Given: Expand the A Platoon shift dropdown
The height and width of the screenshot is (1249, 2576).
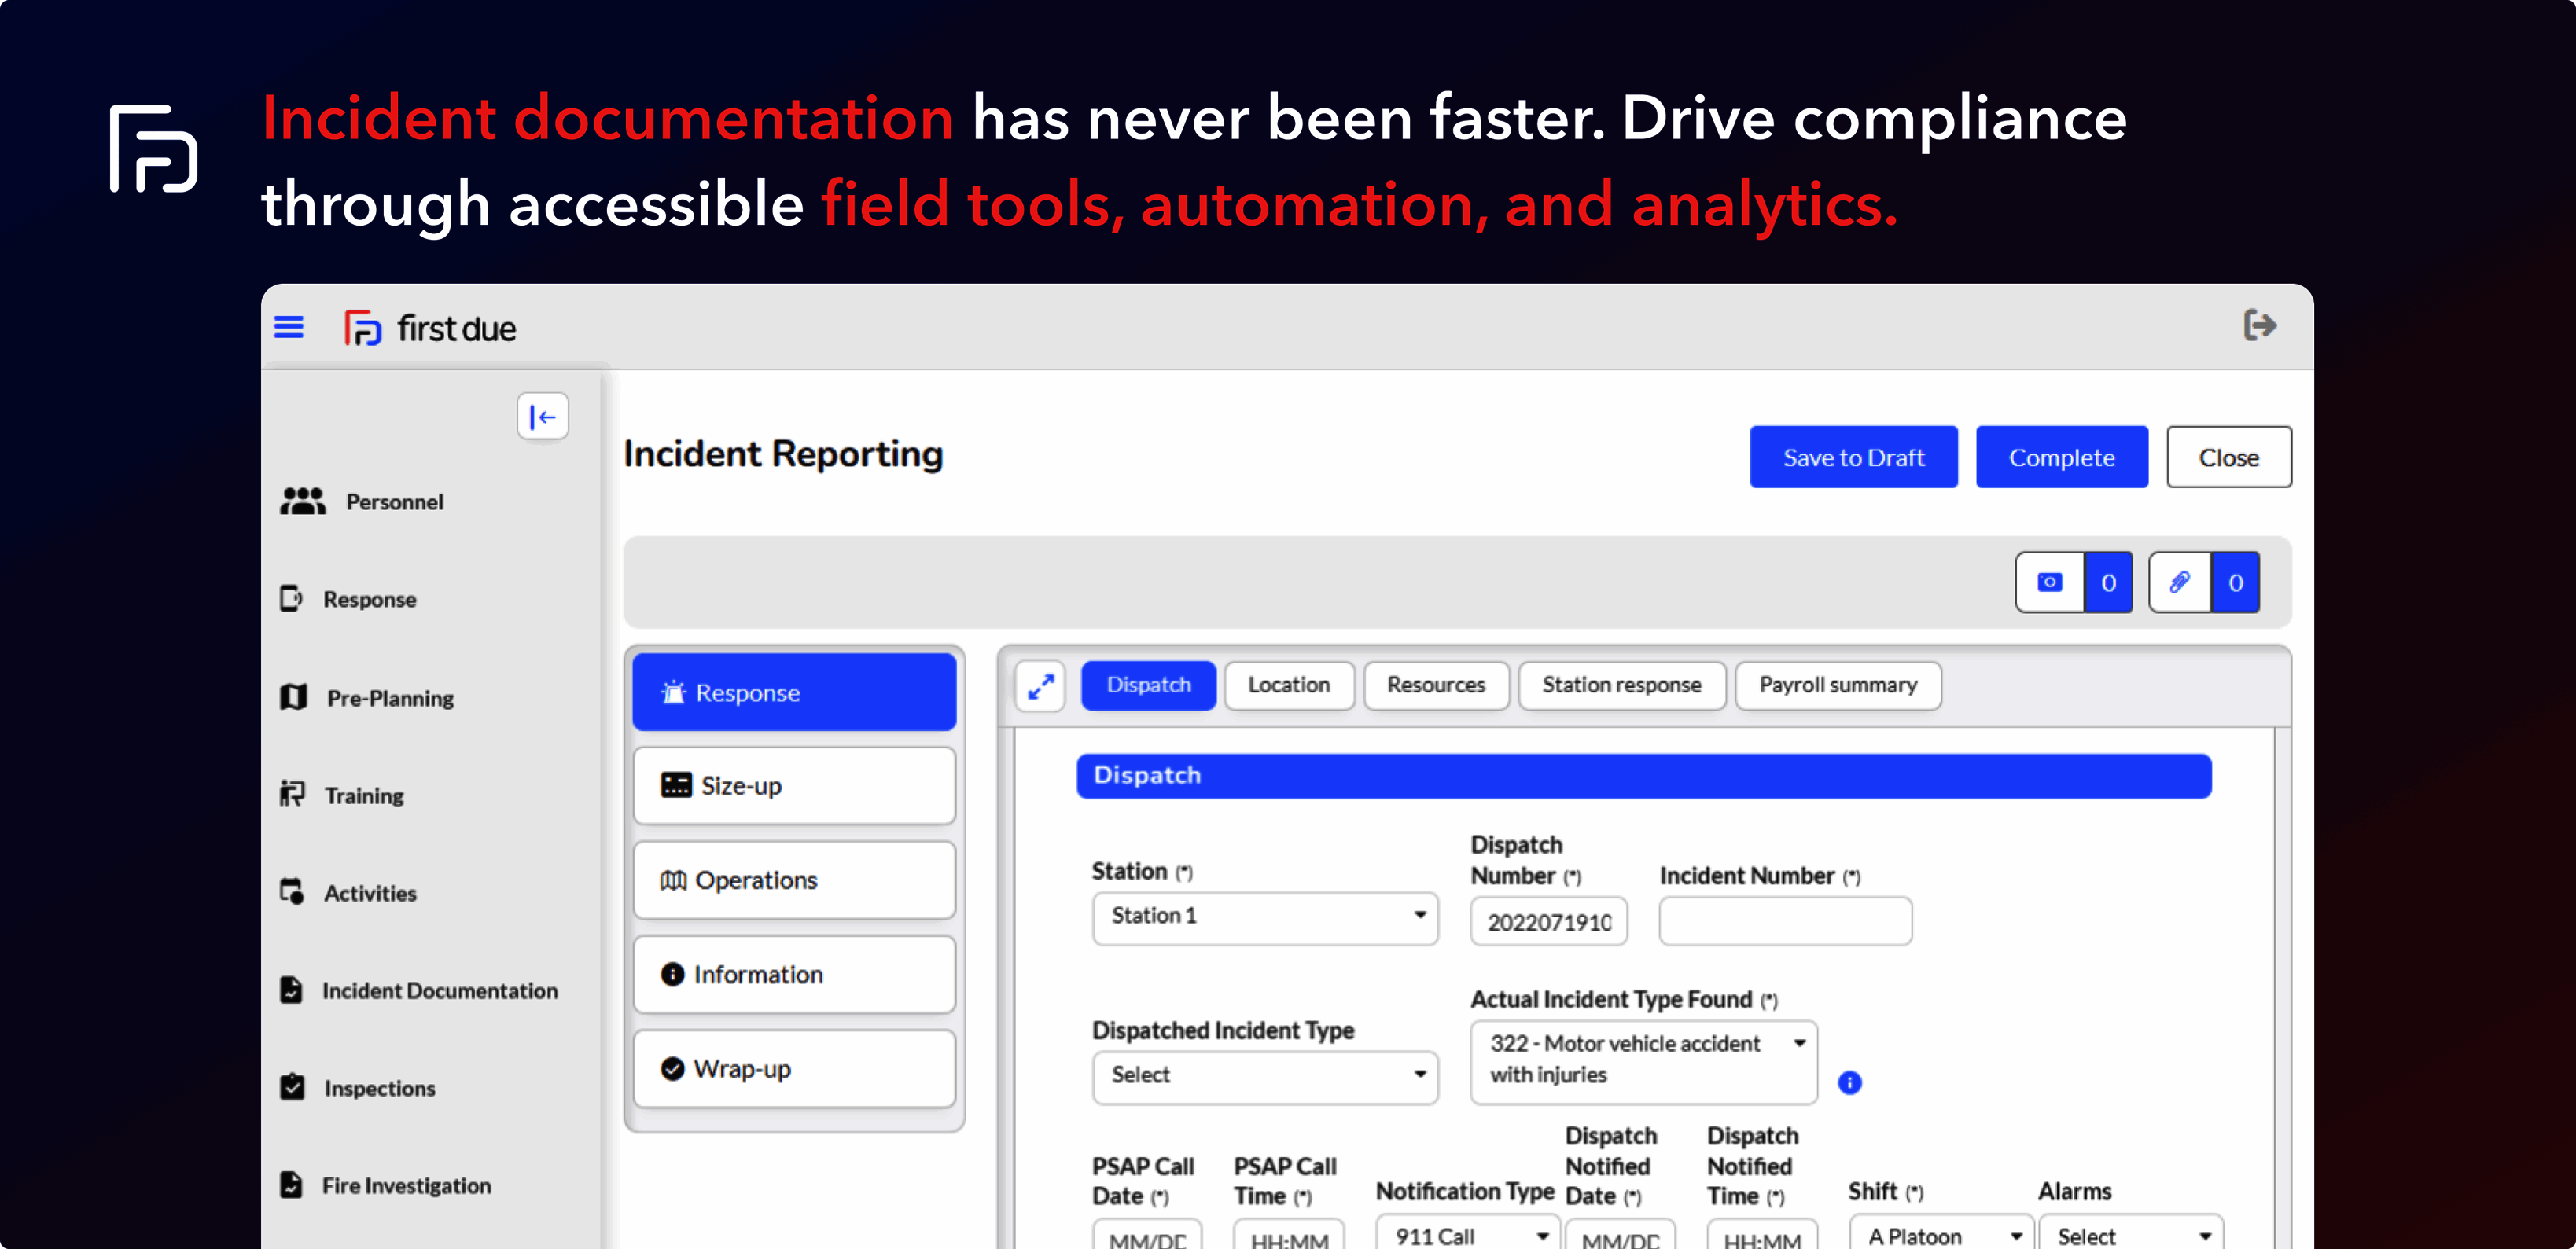Looking at the screenshot, I should point(1939,1235).
